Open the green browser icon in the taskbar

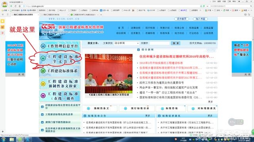point(20,139)
